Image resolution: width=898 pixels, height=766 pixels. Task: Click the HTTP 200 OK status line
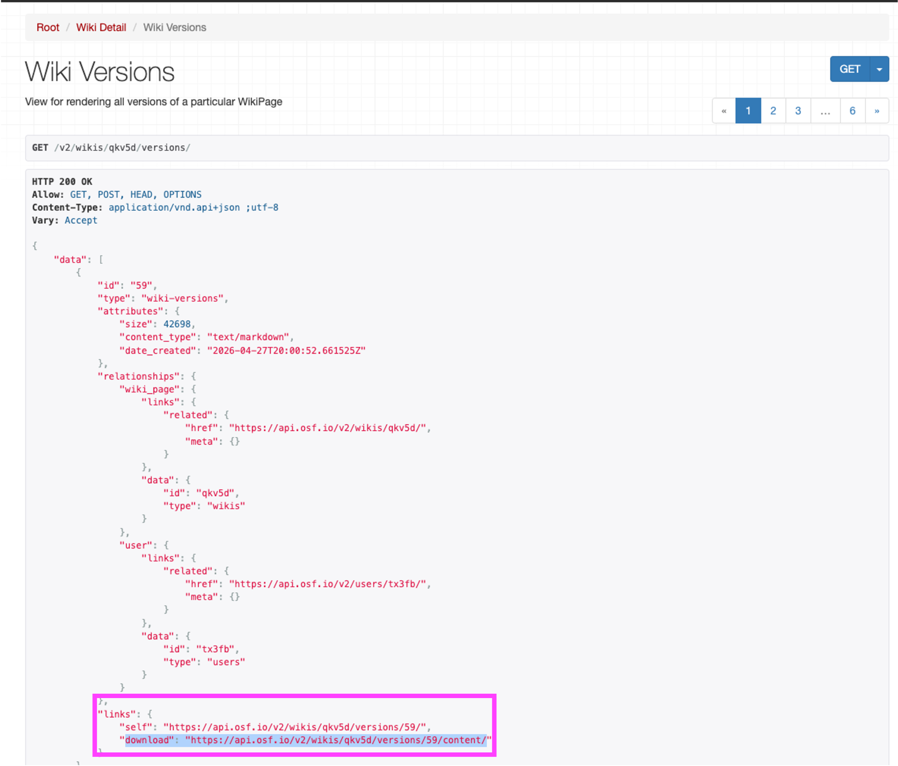tap(62, 181)
